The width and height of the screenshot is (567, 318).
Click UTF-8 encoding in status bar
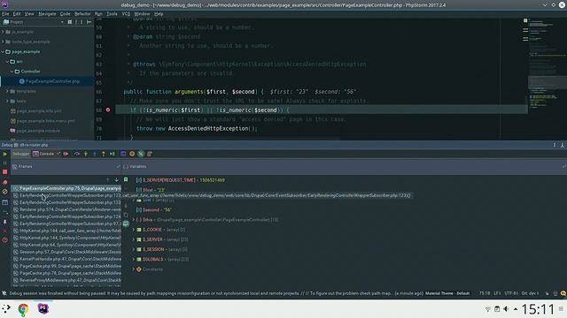511,293
